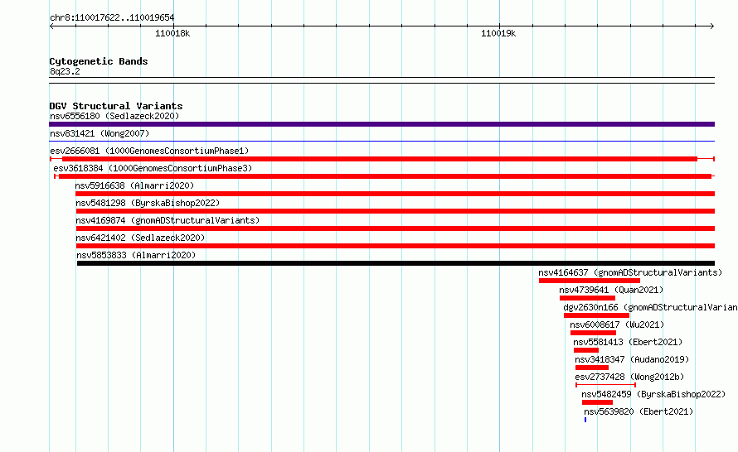Screen dimensions: 738x452
Task: Click the right arrow of the ruler
Action: [712, 26]
